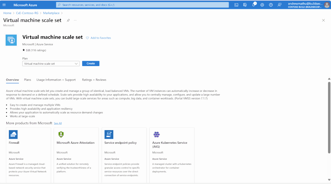Click the Microsoft Azure portal title
The image size is (331, 184).
(25, 5)
